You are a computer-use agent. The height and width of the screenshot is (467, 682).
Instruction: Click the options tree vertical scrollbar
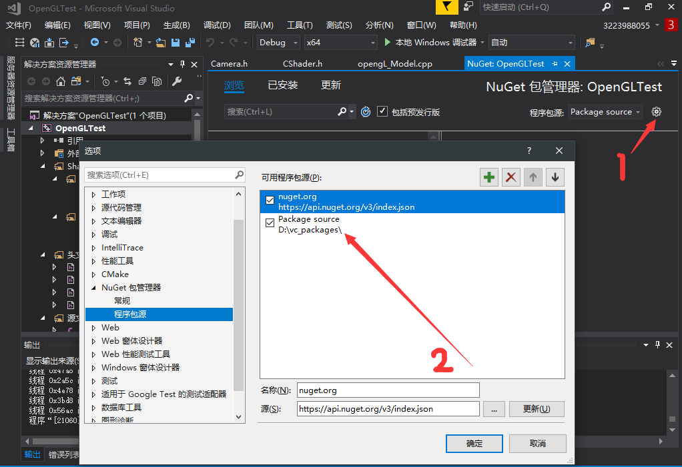pos(238,304)
